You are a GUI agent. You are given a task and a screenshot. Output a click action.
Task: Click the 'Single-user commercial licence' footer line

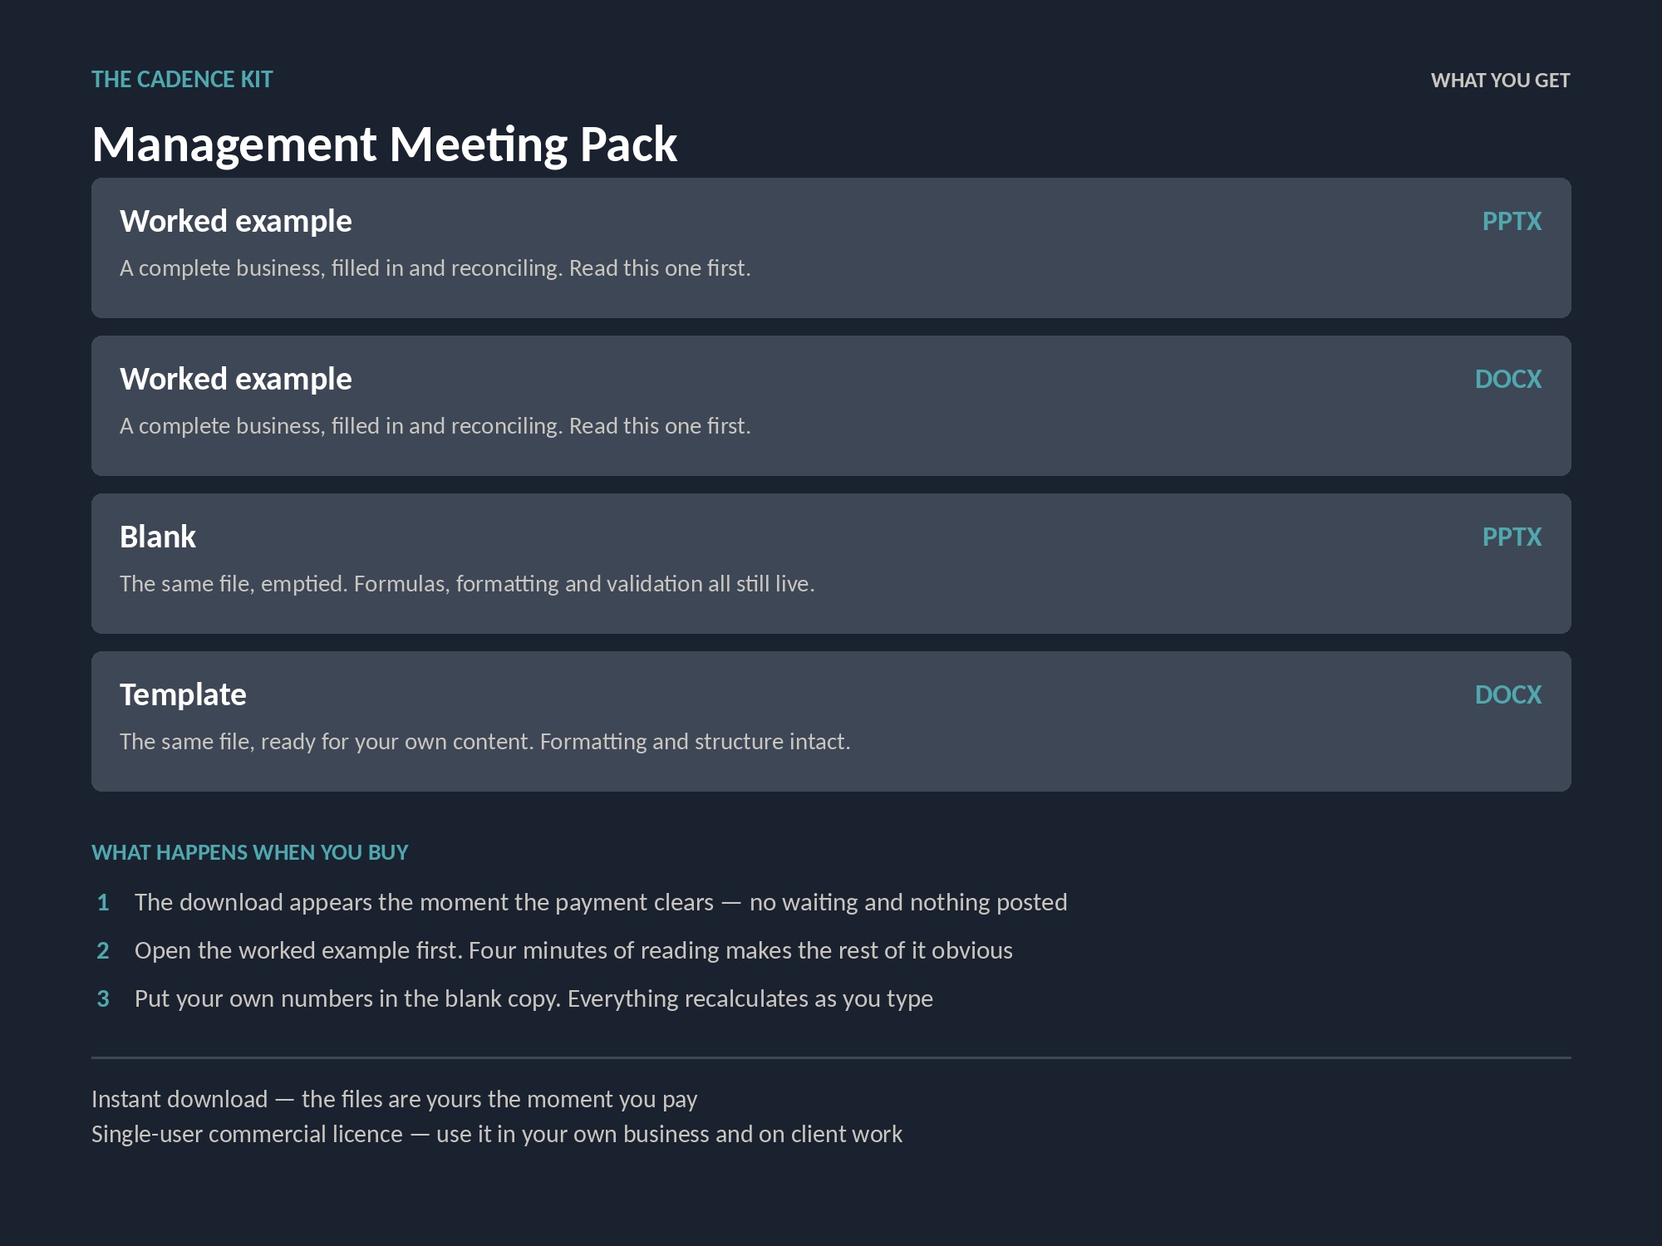click(x=497, y=1134)
